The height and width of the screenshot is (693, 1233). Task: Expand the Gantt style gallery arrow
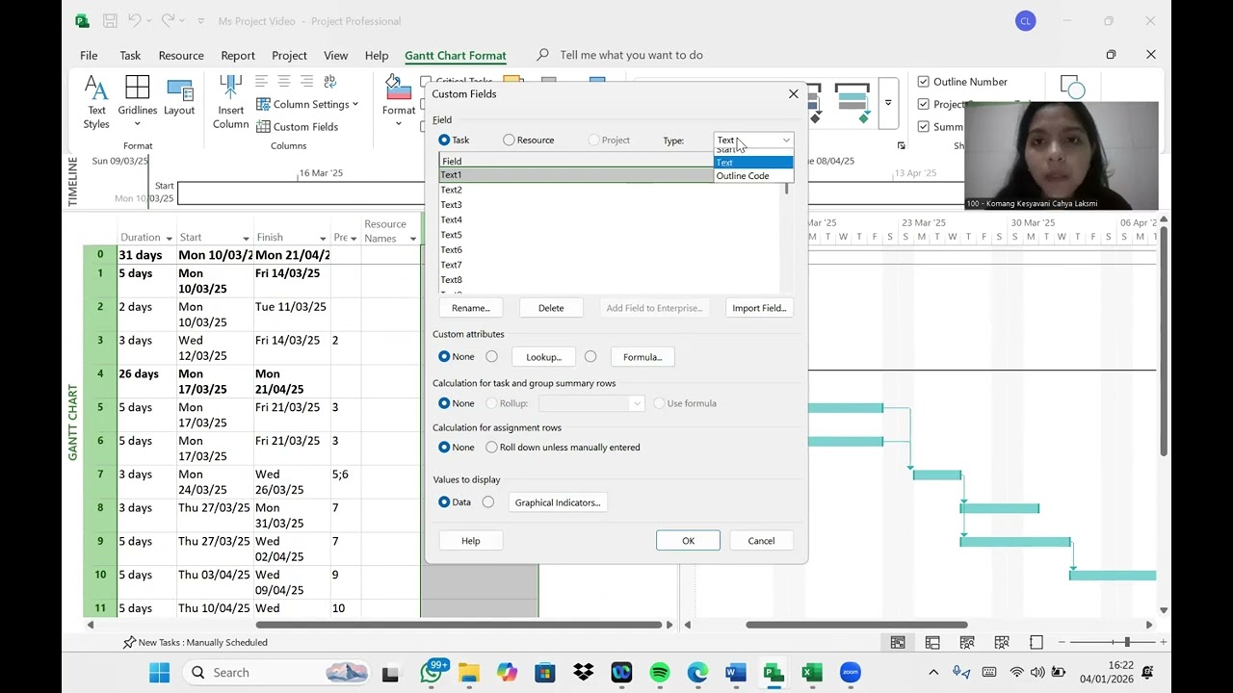pos(888,103)
